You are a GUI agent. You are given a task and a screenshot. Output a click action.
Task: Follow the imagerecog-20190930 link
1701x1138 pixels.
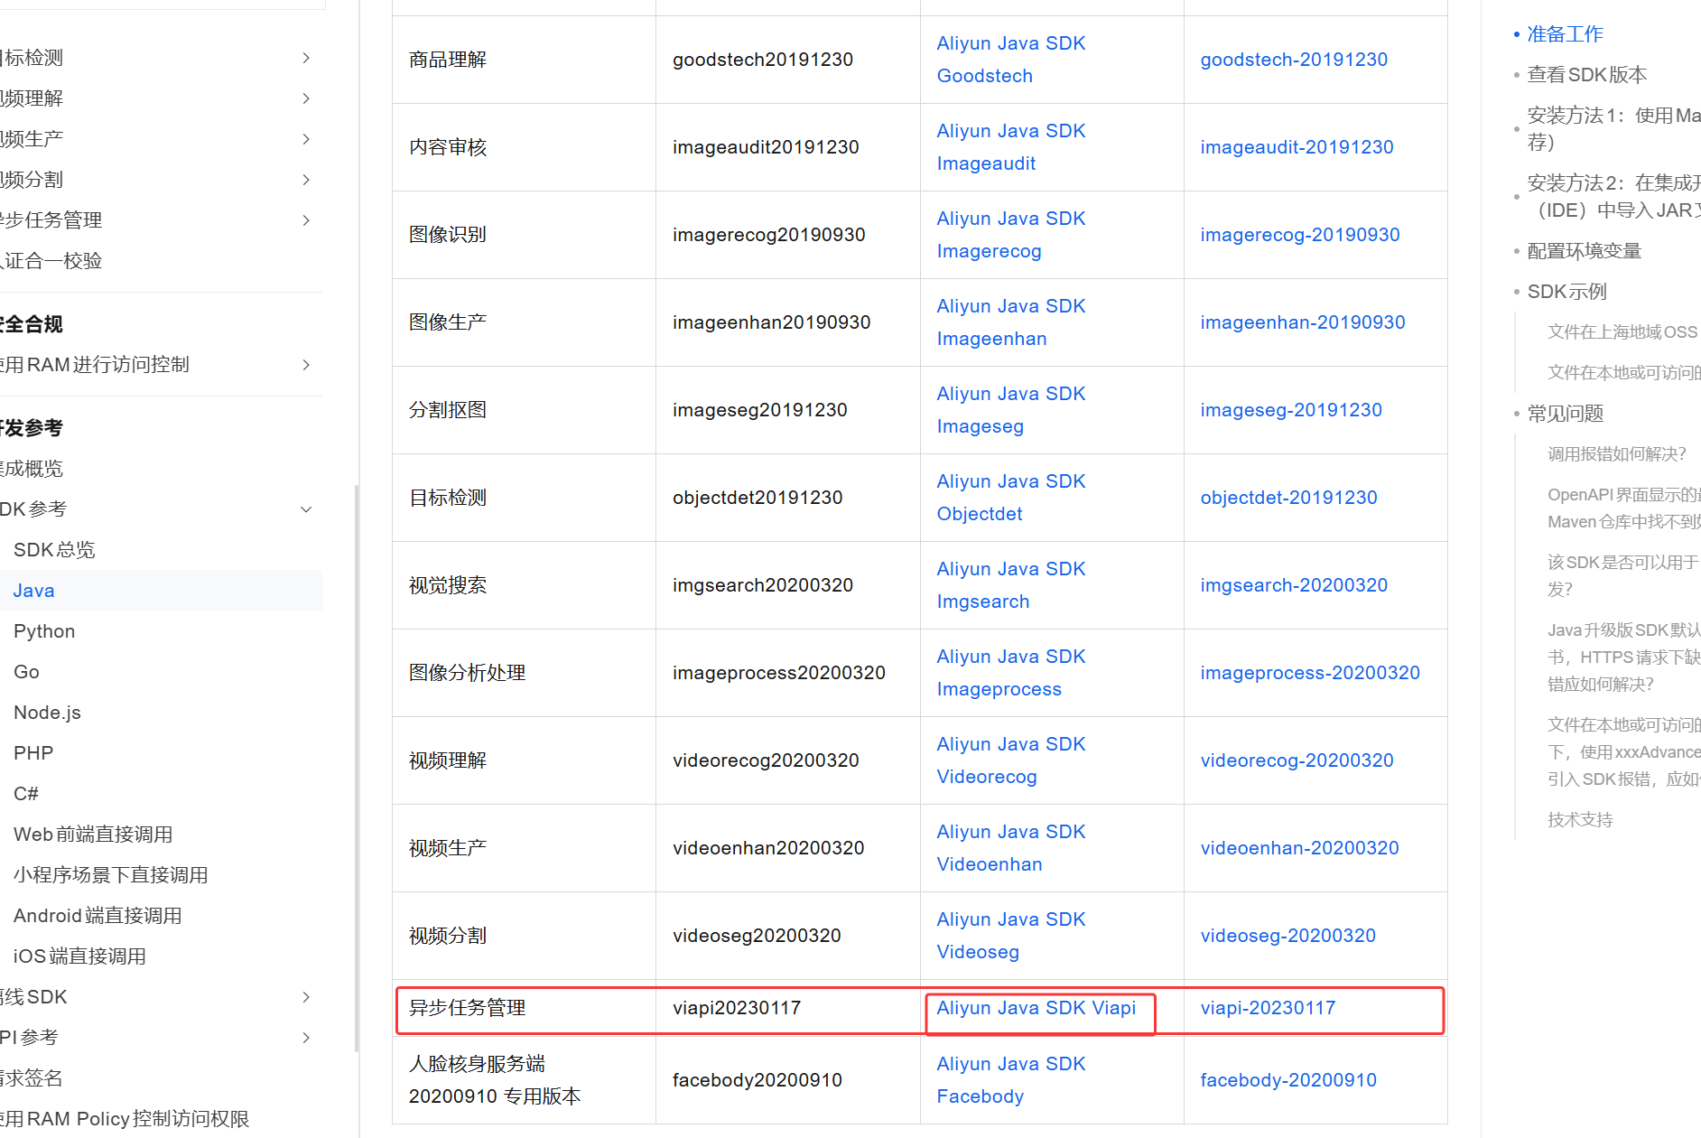[1300, 235]
